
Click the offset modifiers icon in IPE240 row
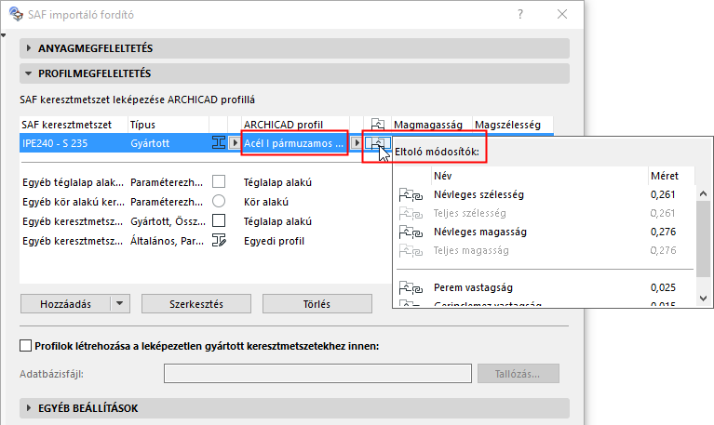point(377,143)
